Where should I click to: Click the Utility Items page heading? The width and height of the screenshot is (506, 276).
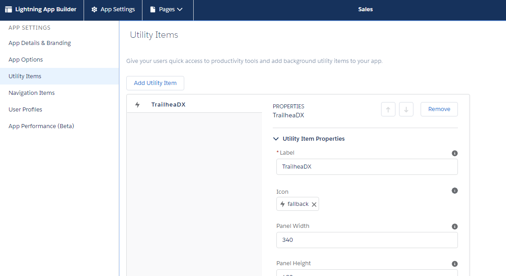point(154,35)
